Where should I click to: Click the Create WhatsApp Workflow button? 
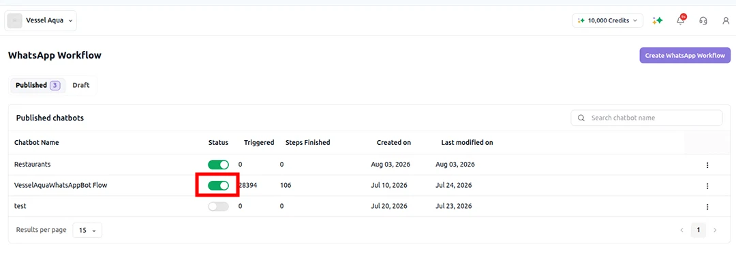pos(685,55)
